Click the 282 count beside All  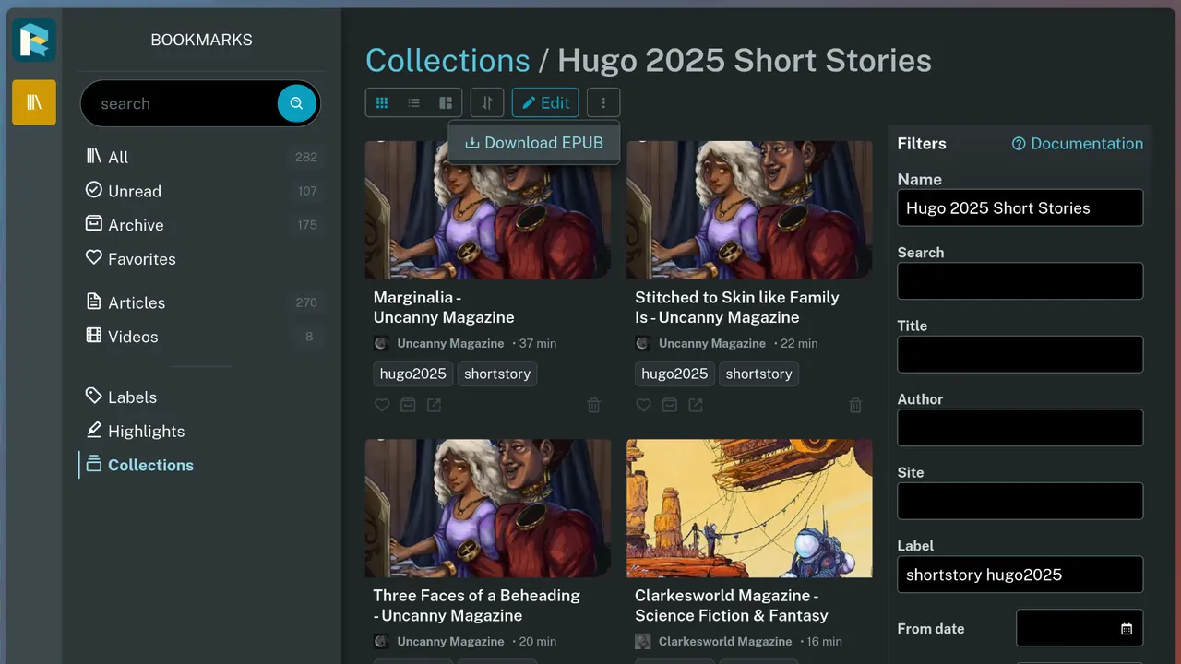306,157
